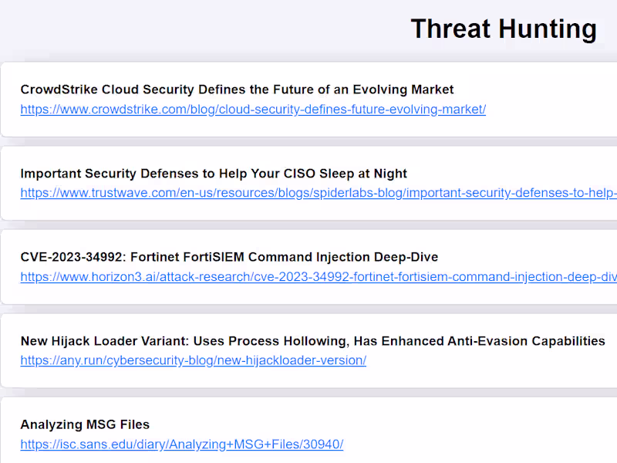This screenshot has height=463, width=617.
Task: Click the CrowdStrike Cloud Security article title
Action: 237,90
